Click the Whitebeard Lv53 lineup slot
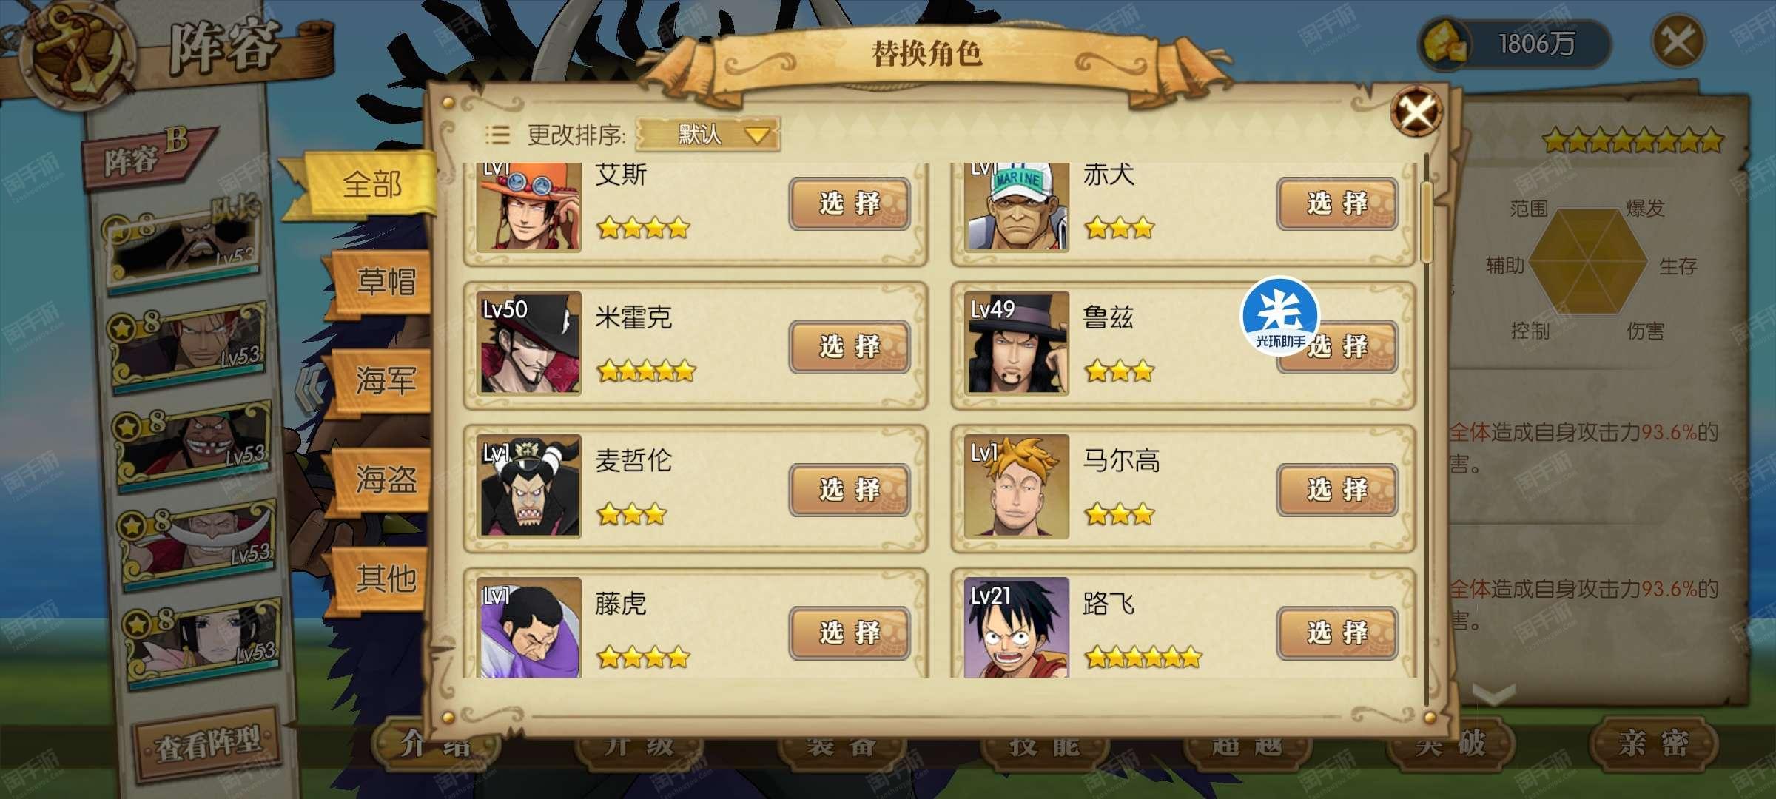The height and width of the screenshot is (799, 1776). point(196,542)
